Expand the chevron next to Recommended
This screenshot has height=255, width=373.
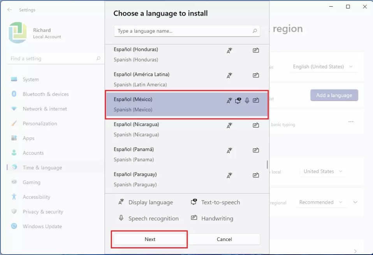point(355,202)
